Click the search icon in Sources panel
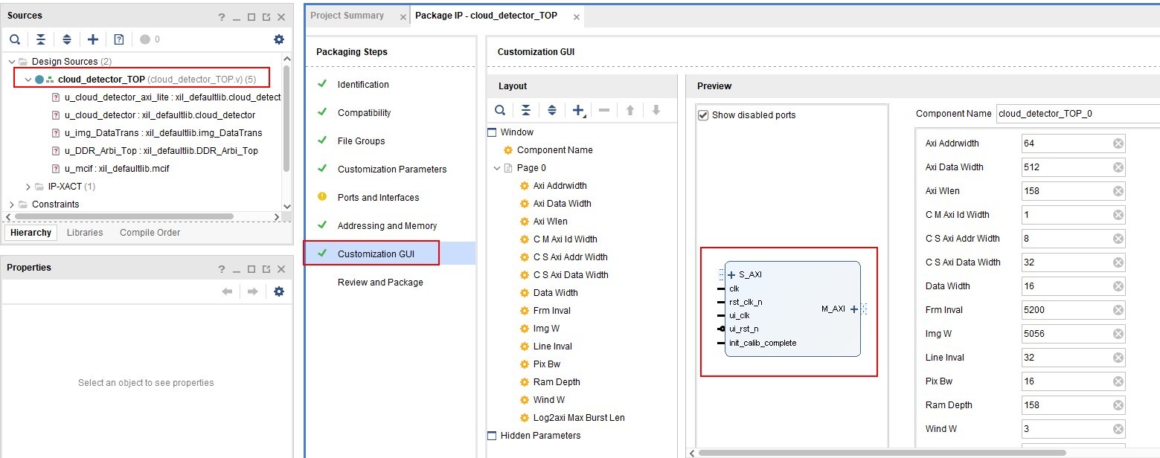Screen dimensions: 1160x458 (x=15, y=39)
